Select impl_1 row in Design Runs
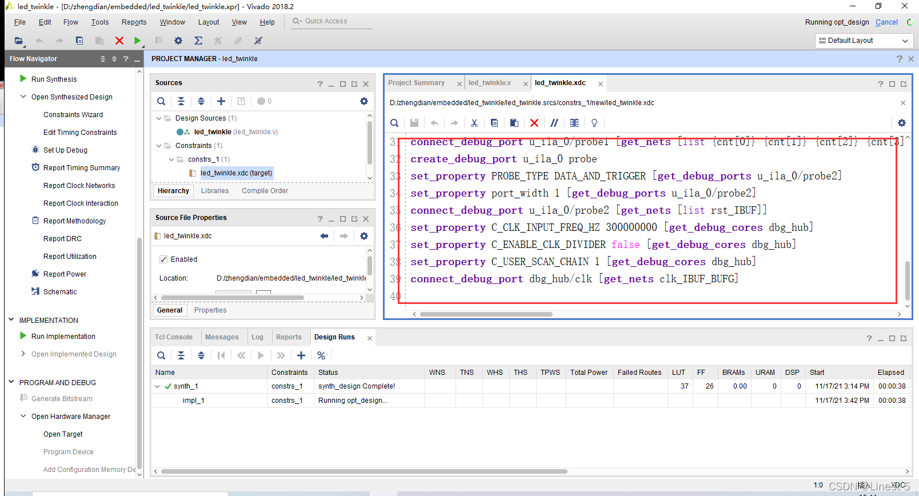 (x=532, y=401)
